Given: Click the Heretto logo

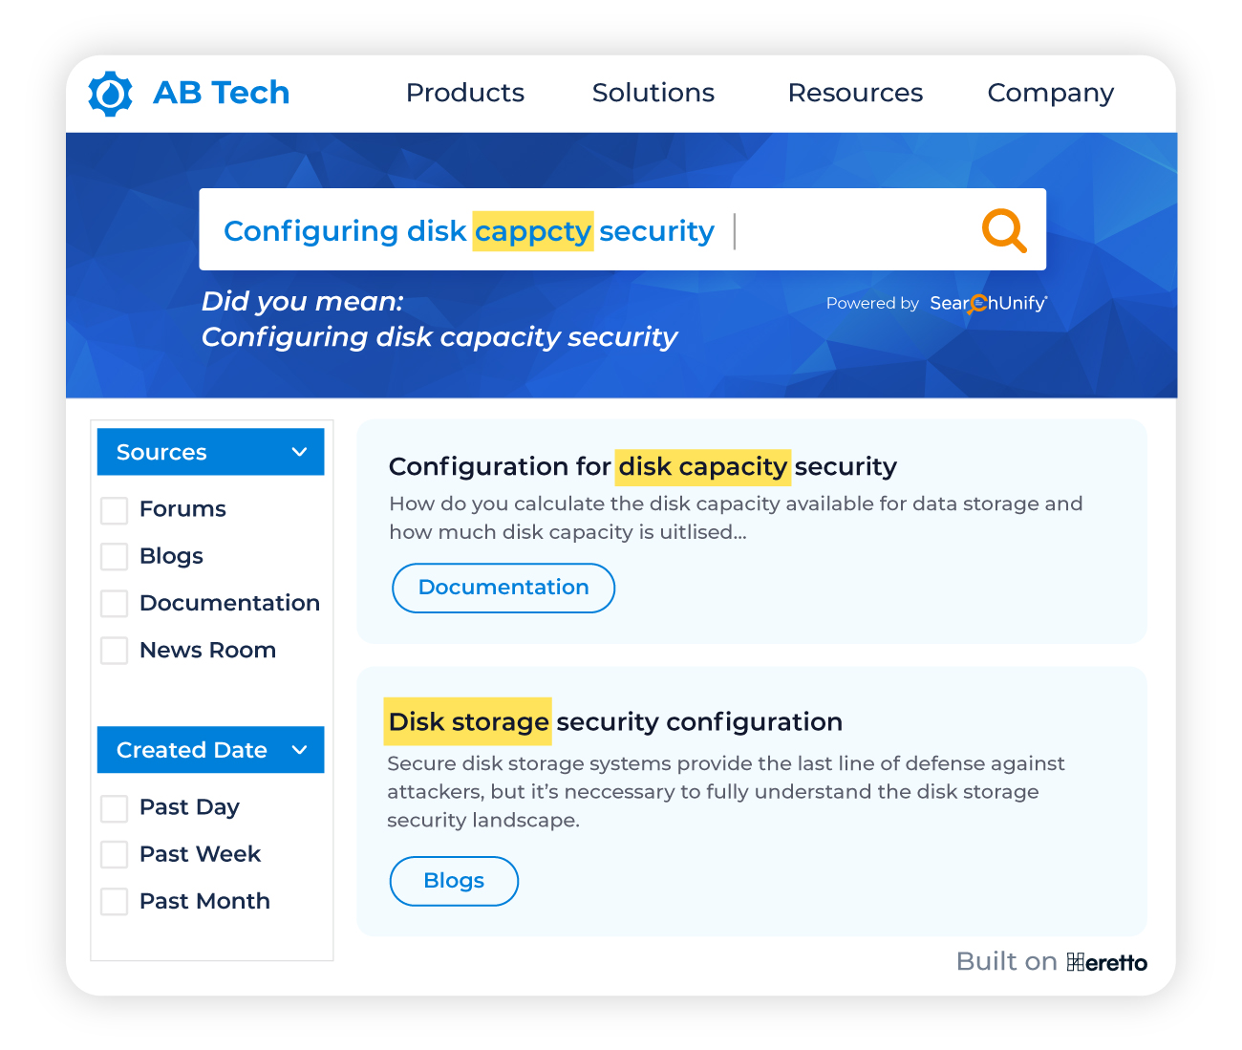Looking at the screenshot, I should pyautogui.click(x=1107, y=962).
